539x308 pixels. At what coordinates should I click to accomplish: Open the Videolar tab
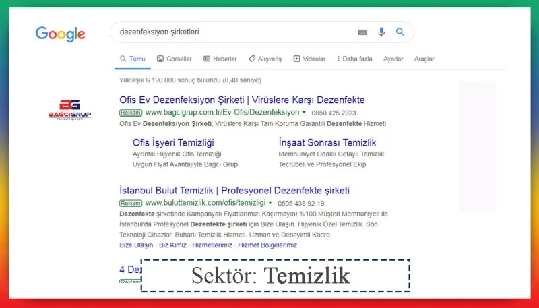click(309, 59)
